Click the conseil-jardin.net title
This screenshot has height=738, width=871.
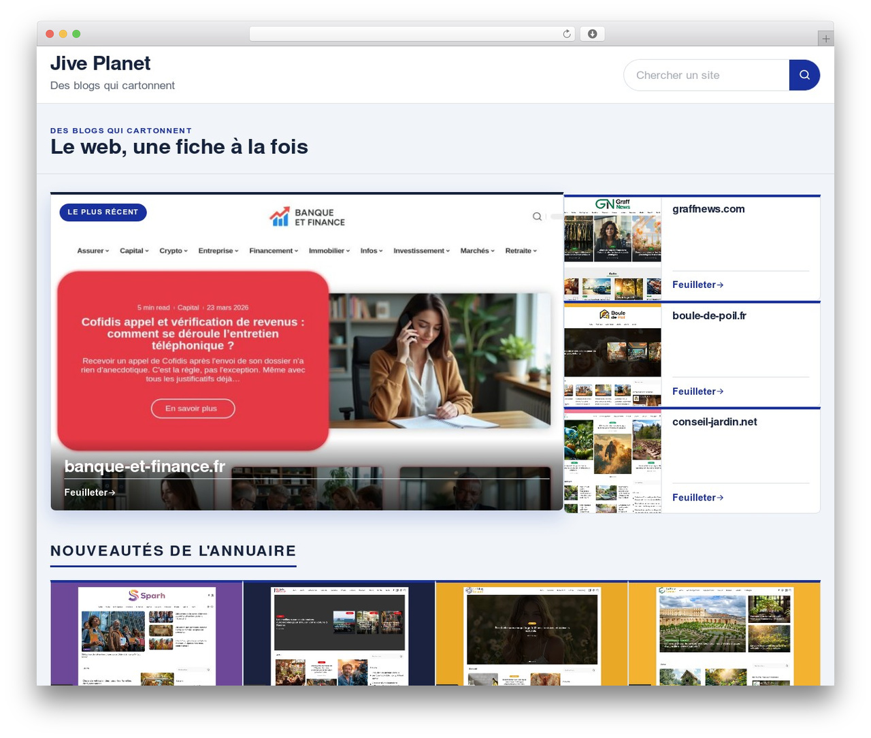(x=714, y=421)
